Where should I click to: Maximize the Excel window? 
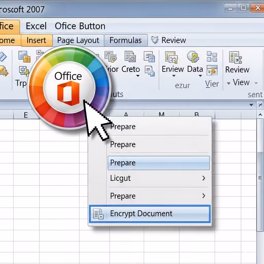tap(243, 8)
